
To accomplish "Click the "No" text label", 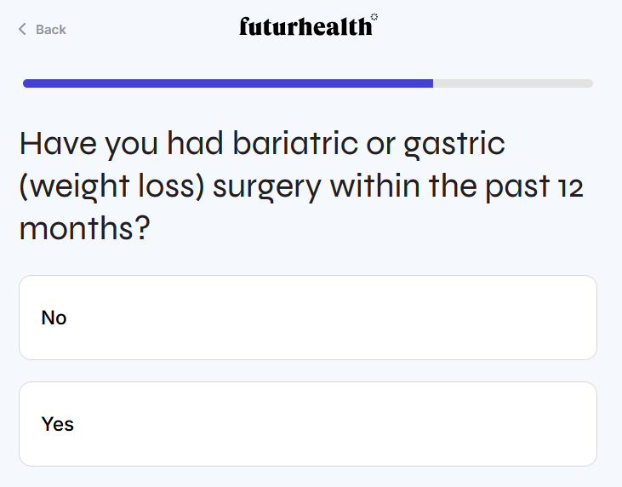I will click(x=54, y=318).
